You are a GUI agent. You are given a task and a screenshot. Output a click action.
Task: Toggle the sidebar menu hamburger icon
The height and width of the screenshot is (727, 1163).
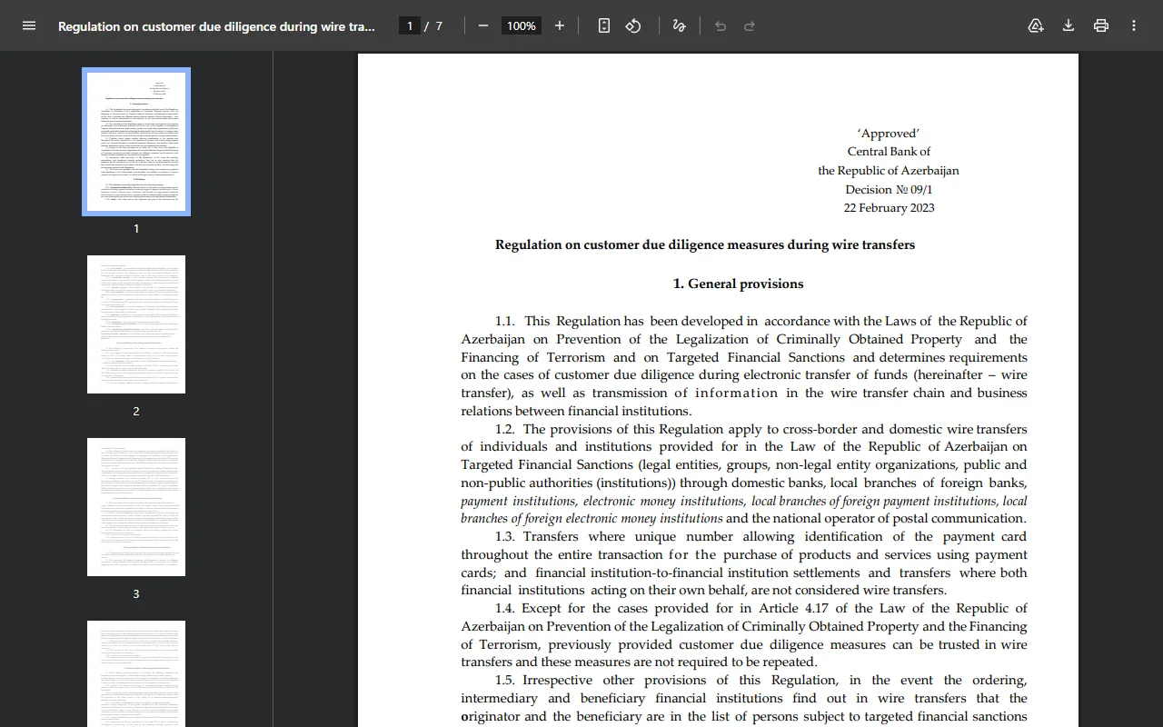[x=29, y=25]
